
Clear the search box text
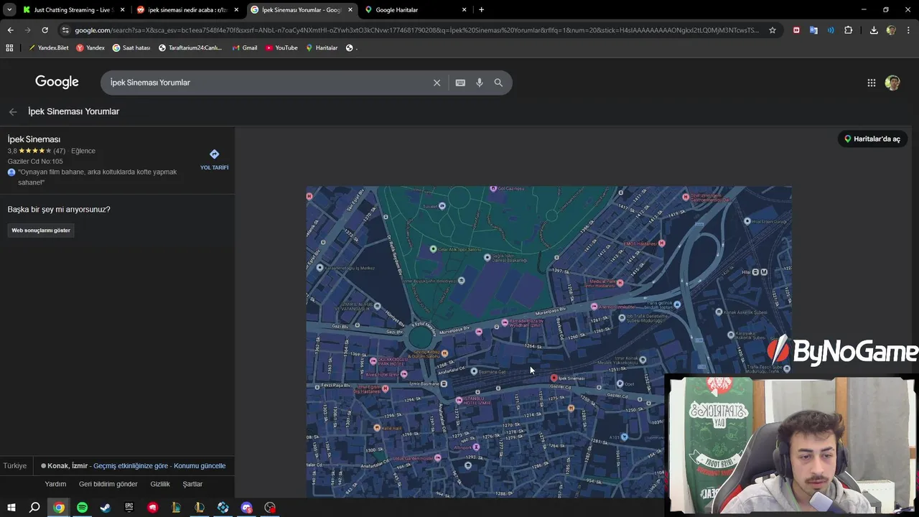point(437,83)
